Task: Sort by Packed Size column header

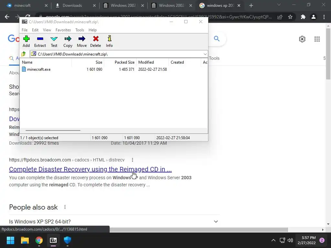Action: 120,62
